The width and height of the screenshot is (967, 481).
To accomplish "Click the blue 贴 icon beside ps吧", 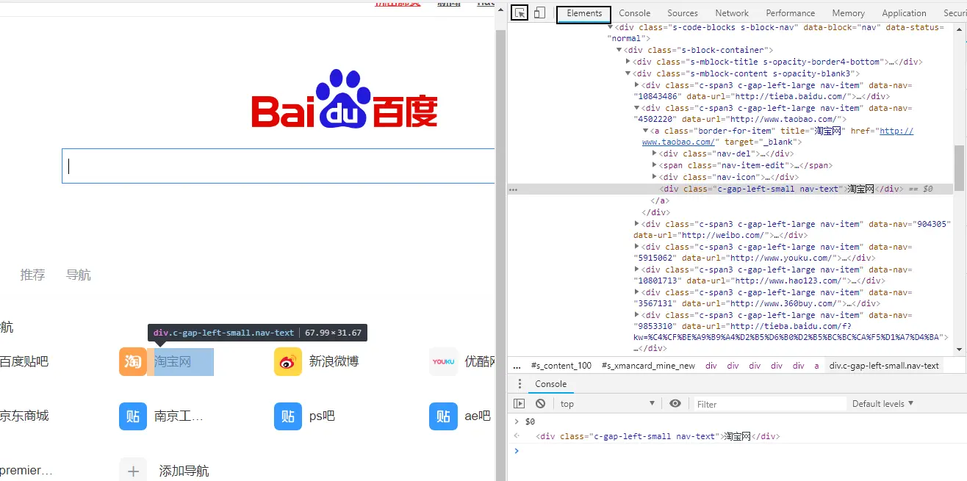I will coord(288,416).
